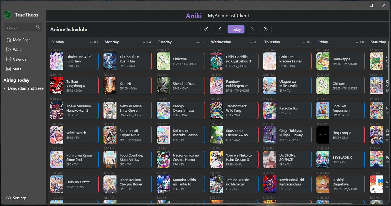The height and width of the screenshot is (206, 391).
Task: Open Friday's Chiikawa EP265 thumbnail
Action: [323, 86]
